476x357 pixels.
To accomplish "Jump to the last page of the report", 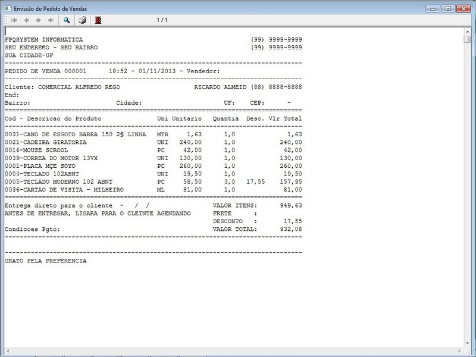I will click(51, 20).
